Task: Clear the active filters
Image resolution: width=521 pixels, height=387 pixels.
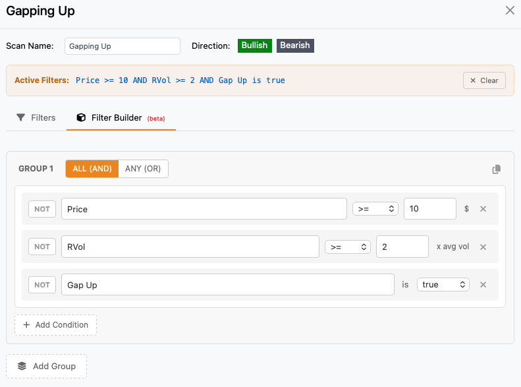Action: [484, 80]
